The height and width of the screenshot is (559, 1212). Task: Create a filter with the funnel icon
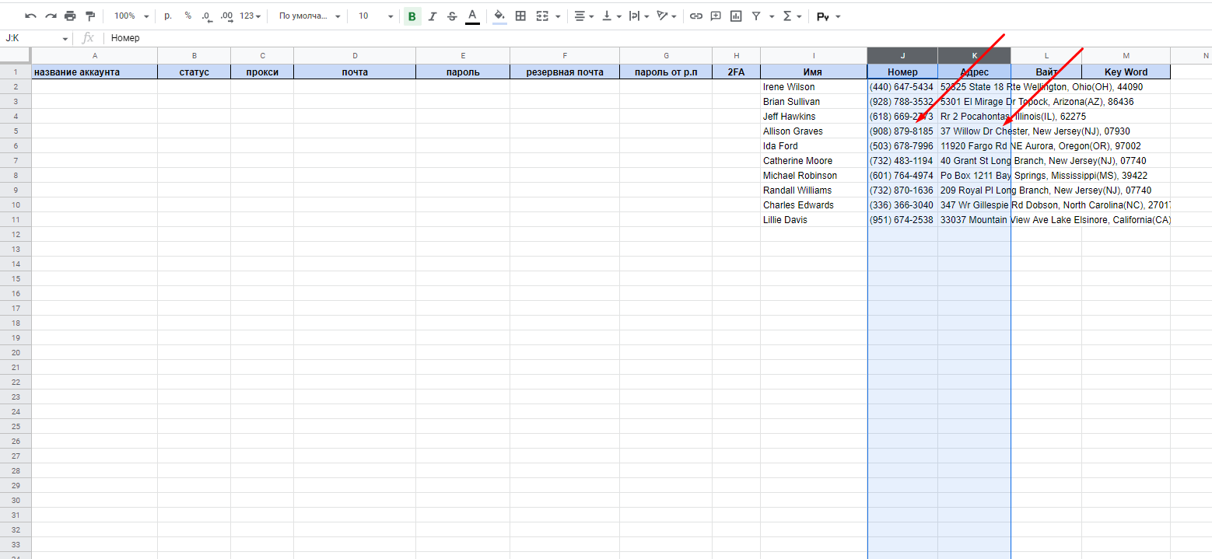click(756, 16)
